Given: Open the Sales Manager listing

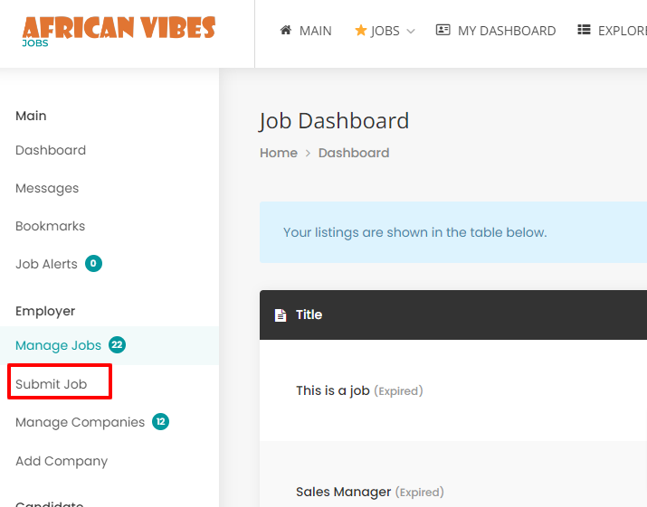Looking at the screenshot, I should [343, 492].
